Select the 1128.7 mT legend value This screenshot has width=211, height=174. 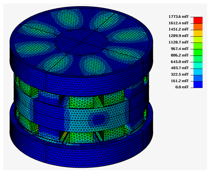pos(178,42)
